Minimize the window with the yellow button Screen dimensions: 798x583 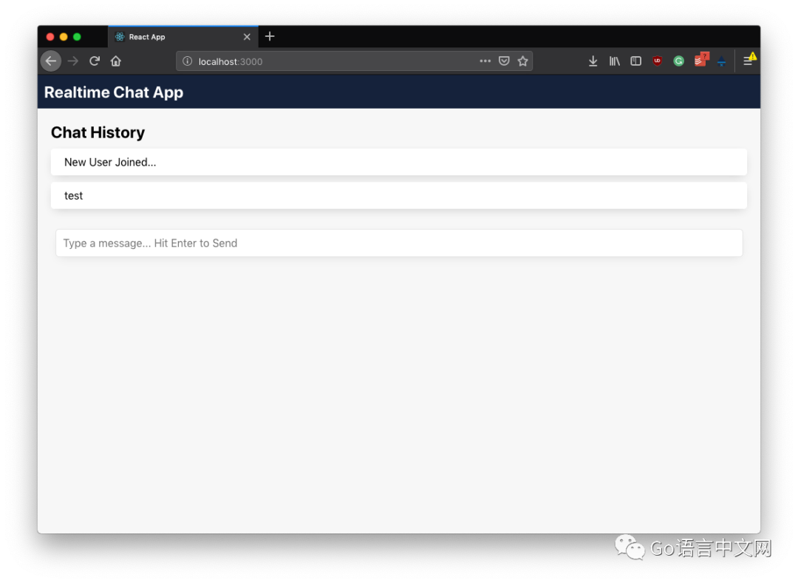point(64,37)
